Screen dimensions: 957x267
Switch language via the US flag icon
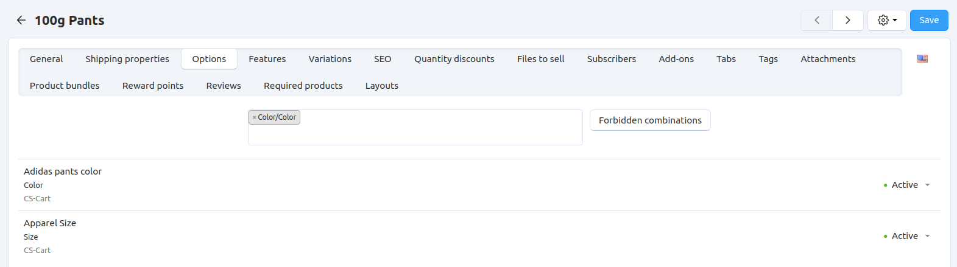(922, 59)
